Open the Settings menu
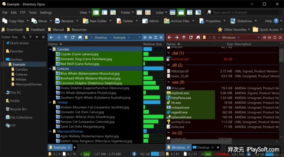Image resolution: width=284 pixels, height=157 pixels. pos(46,13)
